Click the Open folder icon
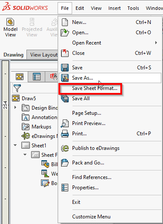This screenshot has width=163, height=224. (65, 33)
